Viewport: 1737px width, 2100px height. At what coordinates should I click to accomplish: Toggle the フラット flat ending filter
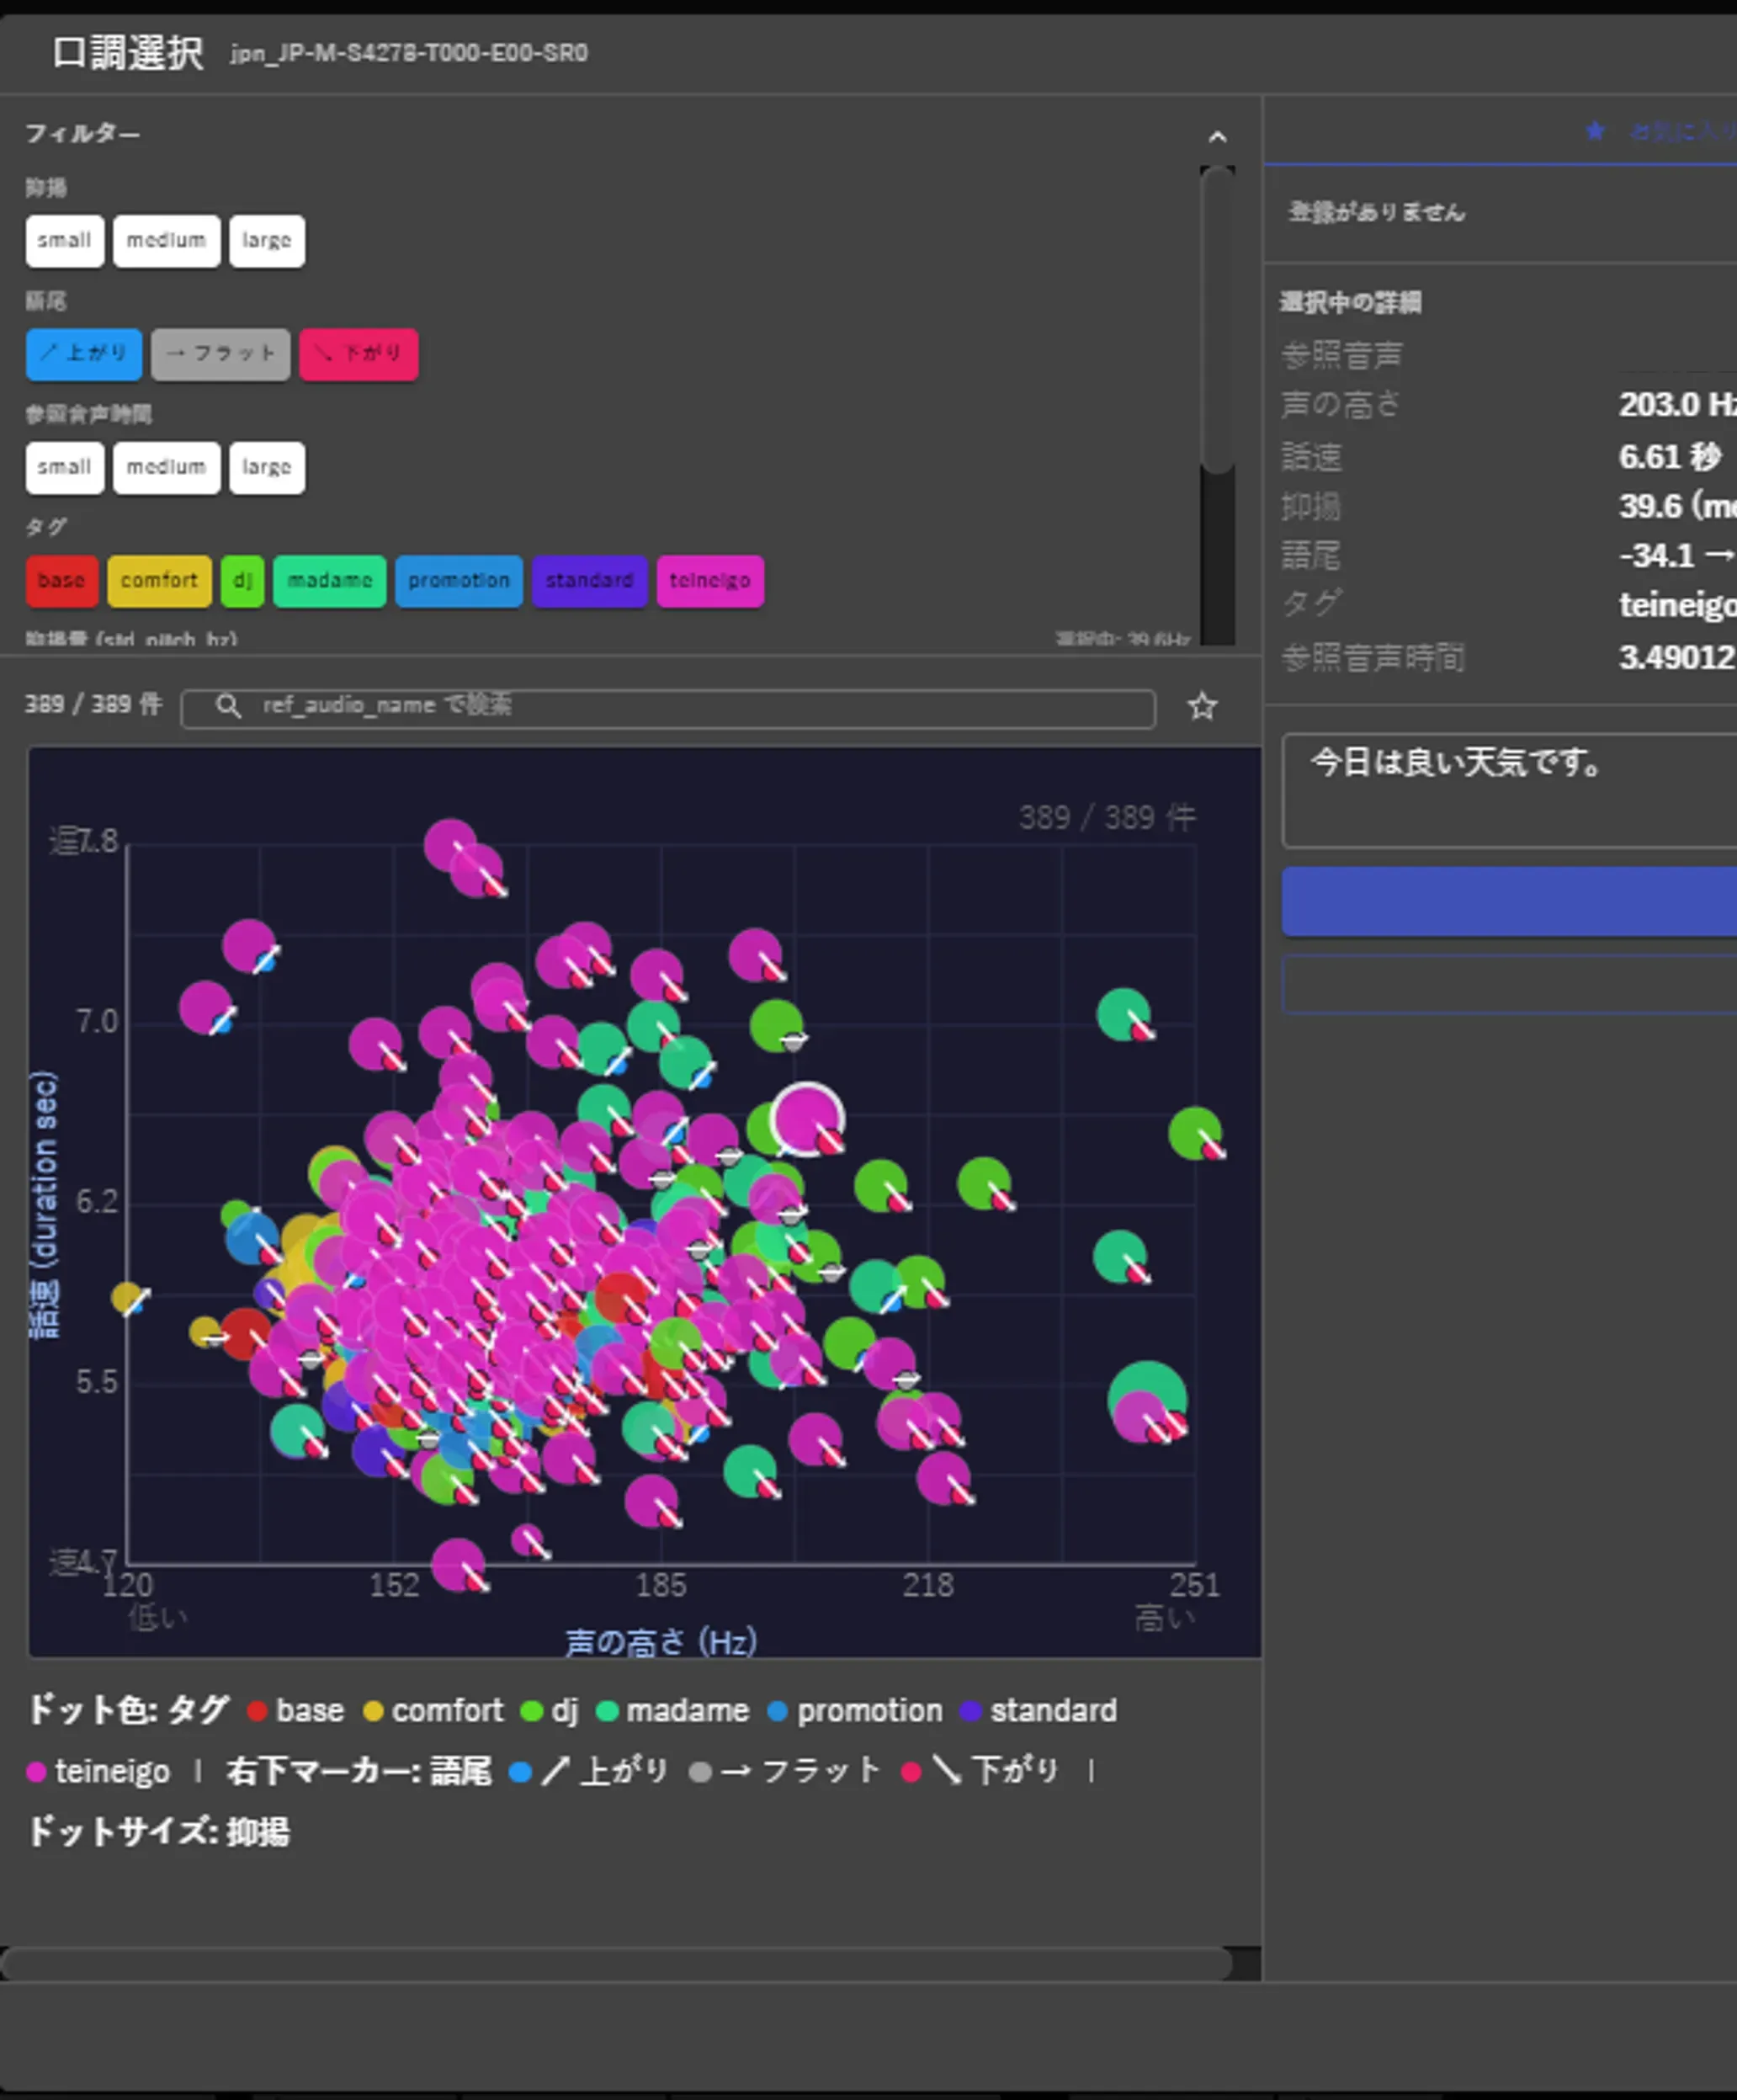(220, 354)
